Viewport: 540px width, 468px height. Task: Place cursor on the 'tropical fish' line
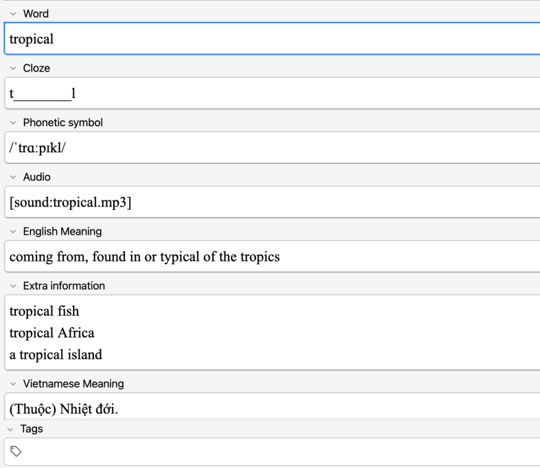pos(44,312)
